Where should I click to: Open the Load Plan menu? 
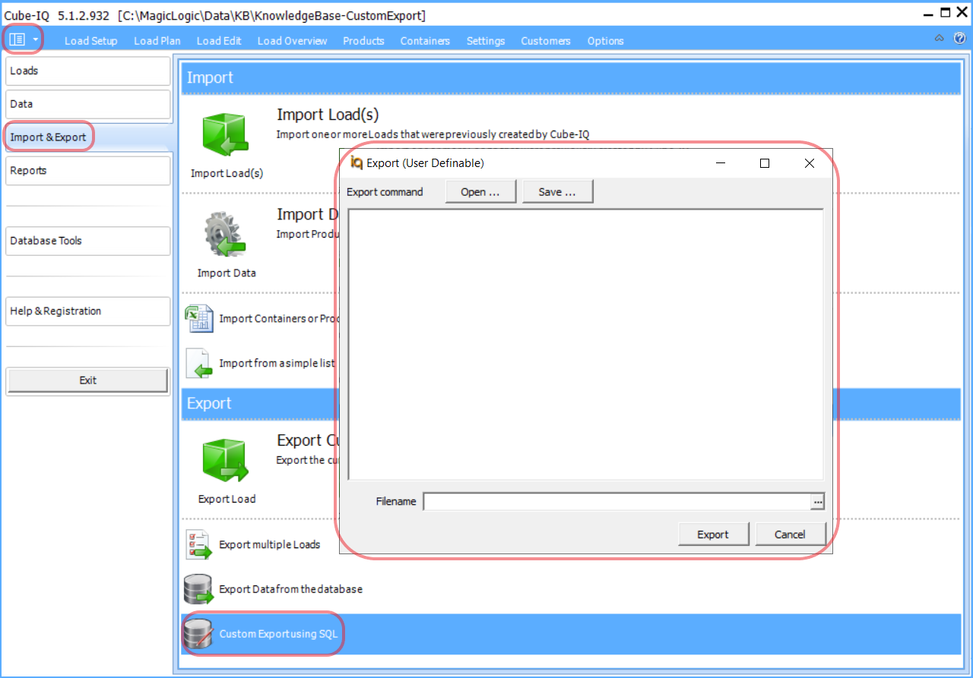click(157, 41)
